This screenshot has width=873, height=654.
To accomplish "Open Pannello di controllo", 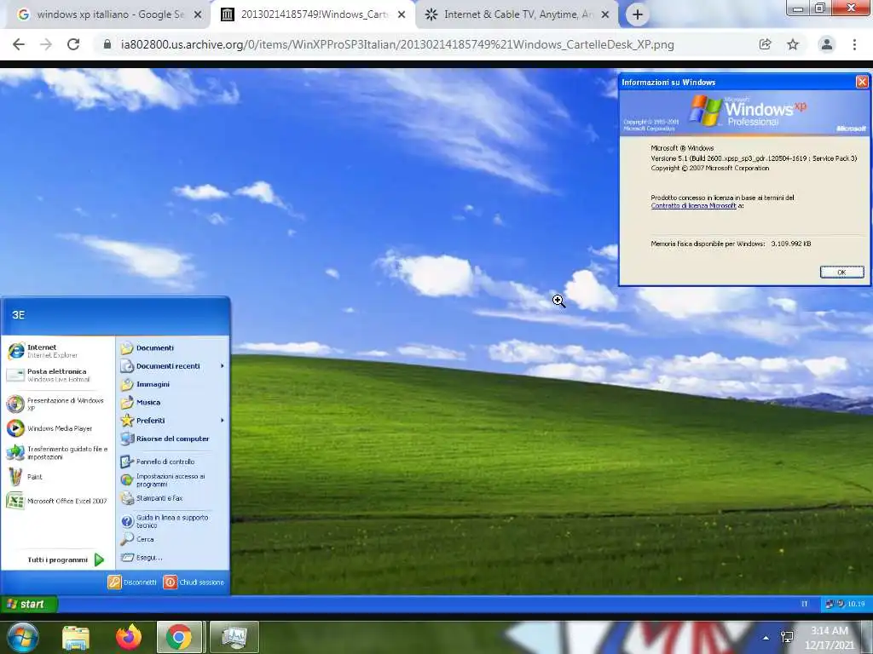I will pos(172,462).
